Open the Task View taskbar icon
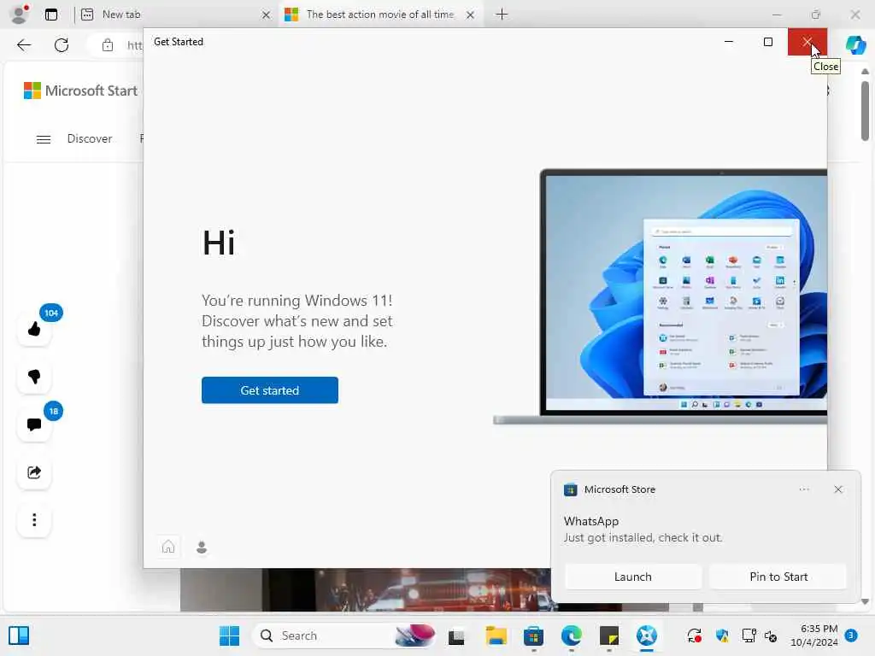 click(x=456, y=635)
